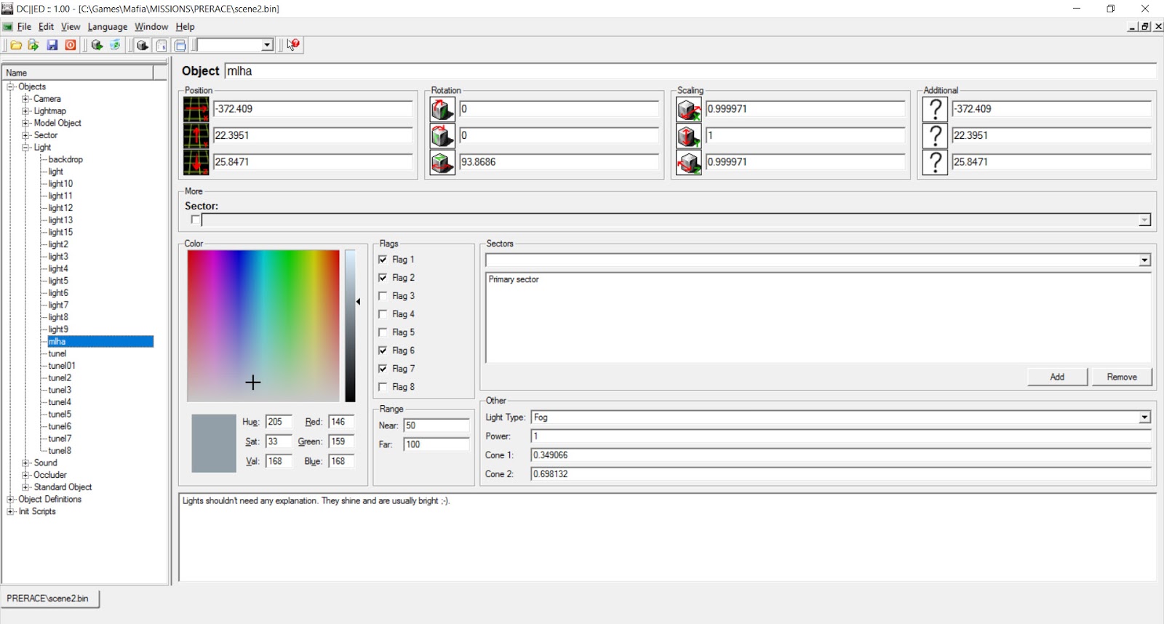This screenshot has height=624, width=1164.
Task: Click the brightness slider beside color picker
Action: click(x=350, y=326)
